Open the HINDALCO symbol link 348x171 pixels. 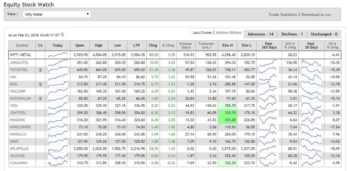pos(18,134)
